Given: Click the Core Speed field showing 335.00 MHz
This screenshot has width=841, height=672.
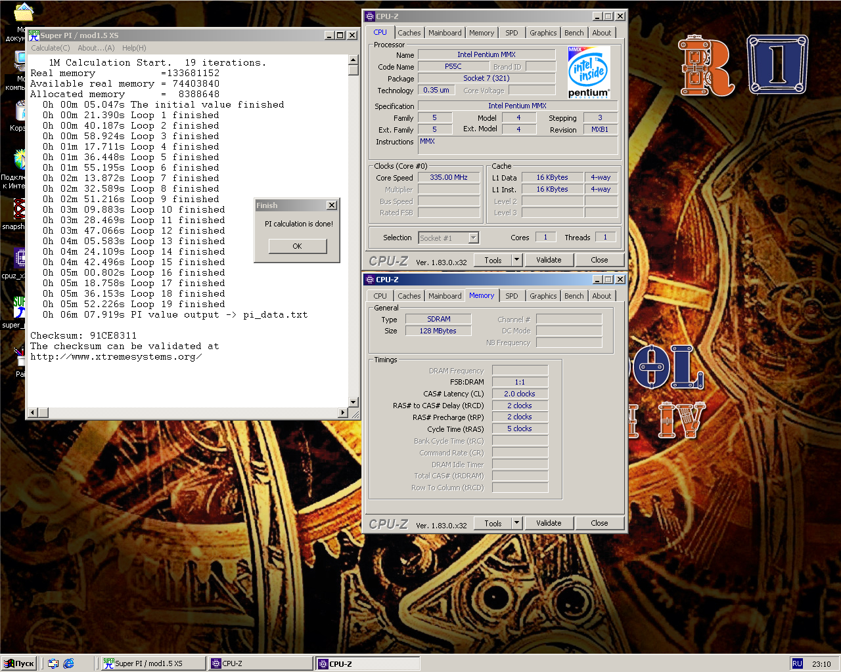Looking at the screenshot, I should tap(449, 177).
